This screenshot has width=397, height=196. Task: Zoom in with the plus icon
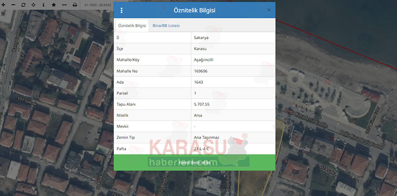[3, 5]
